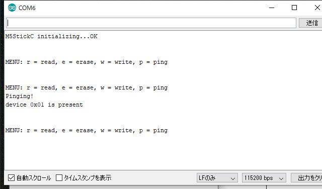This screenshot has width=322, height=189.
Task: Click the COM6 window title text
Action: (x=27, y=8)
